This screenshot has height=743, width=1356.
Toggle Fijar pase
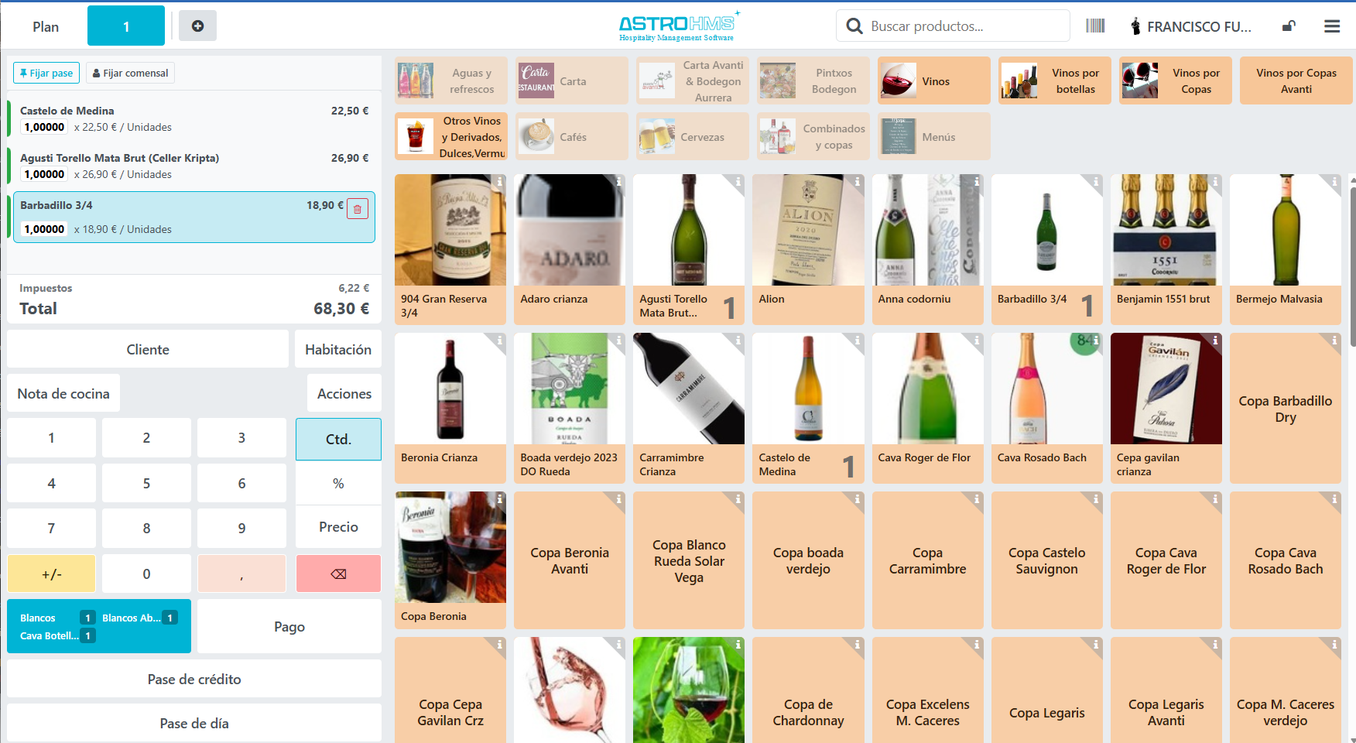(46, 73)
